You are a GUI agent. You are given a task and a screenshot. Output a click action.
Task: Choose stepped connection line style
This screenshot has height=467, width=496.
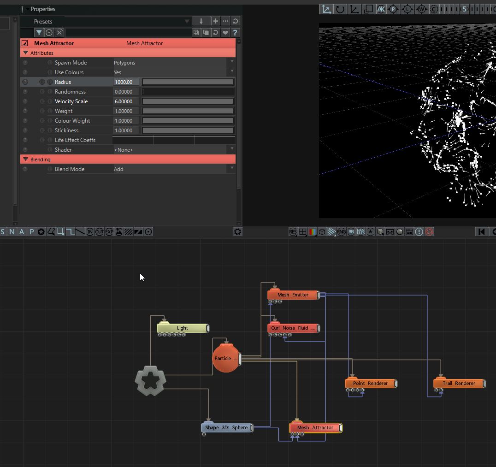(x=71, y=232)
